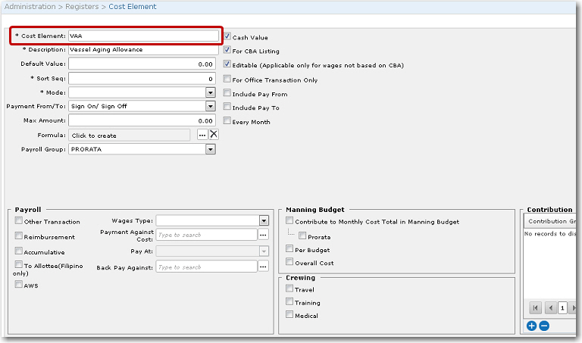582x343 pixels.
Task: Open Payment Against Cost lookup ellipsis
Action: point(263,235)
